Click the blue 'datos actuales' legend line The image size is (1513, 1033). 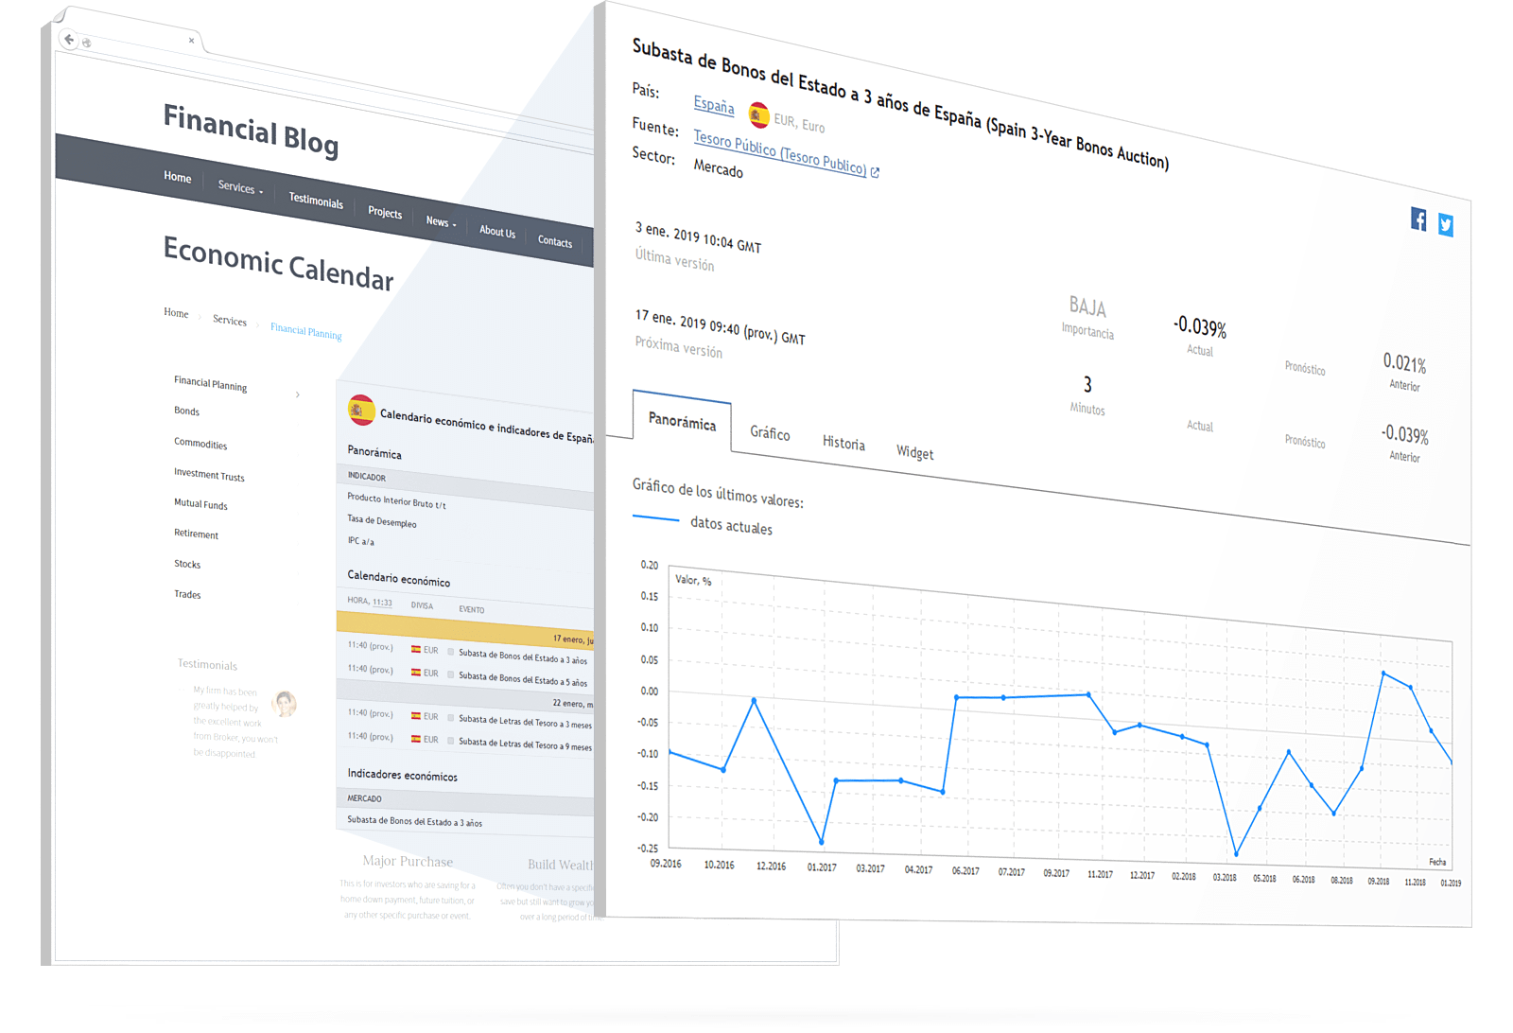click(655, 518)
